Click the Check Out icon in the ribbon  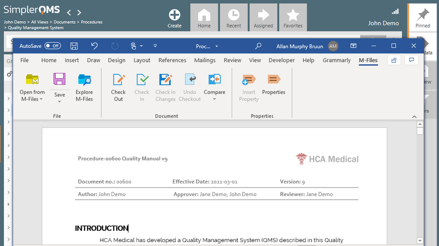tap(118, 80)
